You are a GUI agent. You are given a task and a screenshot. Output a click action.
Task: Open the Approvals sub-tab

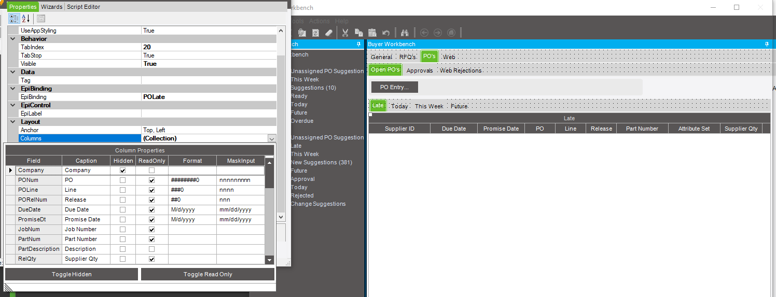tap(420, 70)
